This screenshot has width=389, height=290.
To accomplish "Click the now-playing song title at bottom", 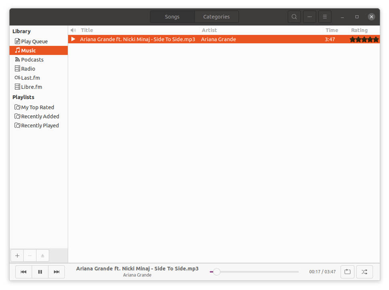I will coord(137,269).
